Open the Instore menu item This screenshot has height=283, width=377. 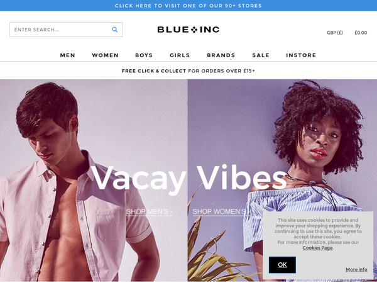pos(301,55)
